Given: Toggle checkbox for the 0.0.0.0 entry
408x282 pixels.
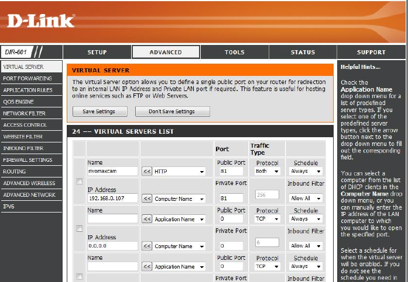Looking at the screenshot, I should tap(80, 228).
